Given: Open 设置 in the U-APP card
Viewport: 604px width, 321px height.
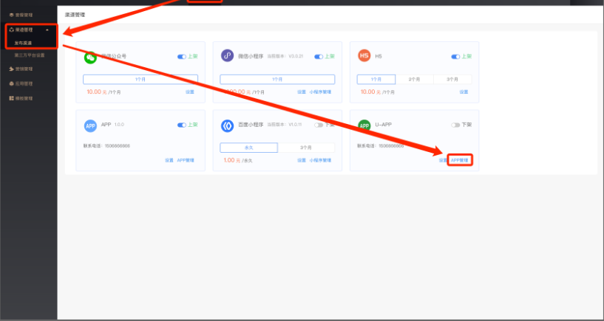Looking at the screenshot, I should (443, 160).
